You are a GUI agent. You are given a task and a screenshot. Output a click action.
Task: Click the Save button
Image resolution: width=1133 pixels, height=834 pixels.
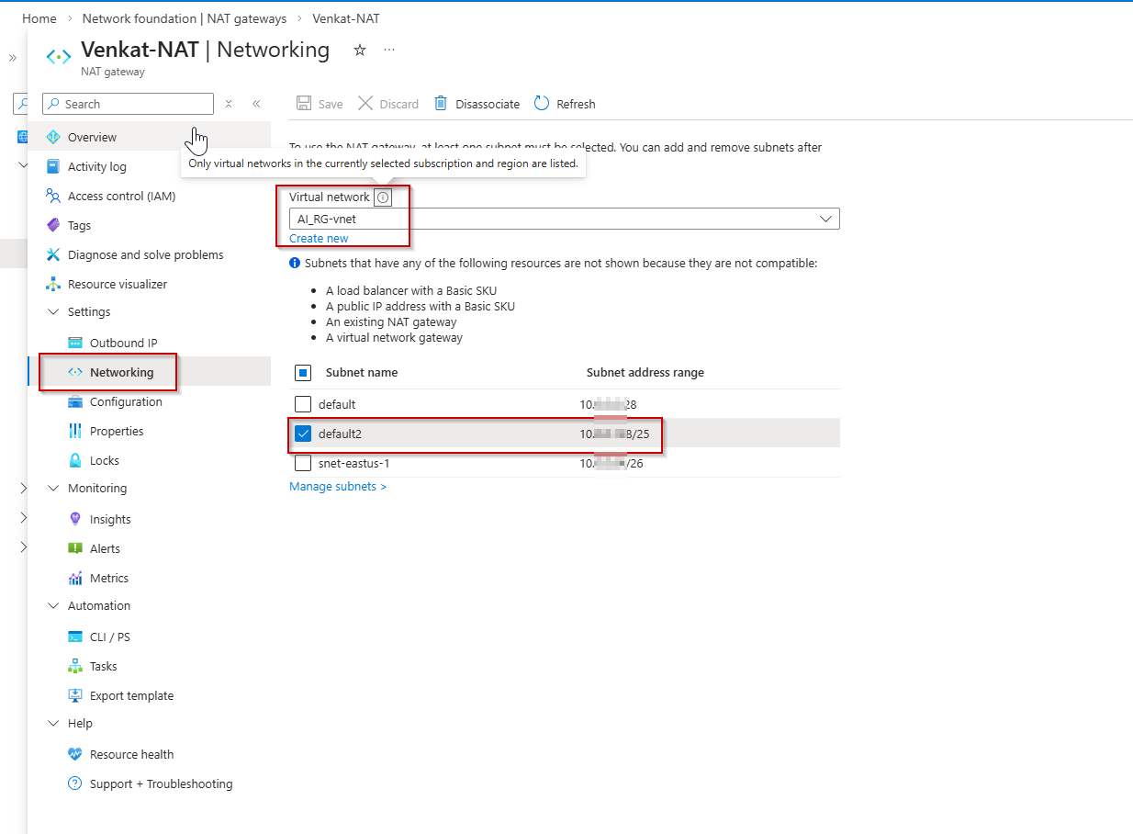pyautogui.click(x=320, y=104)
